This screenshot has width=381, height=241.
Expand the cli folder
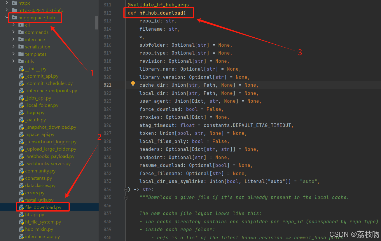14,25
